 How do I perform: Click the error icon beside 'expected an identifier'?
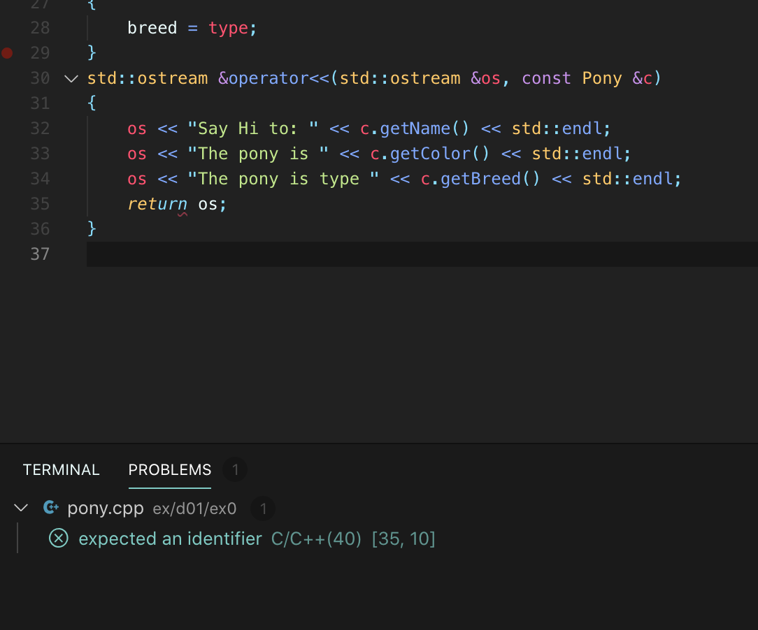point(59,538)
